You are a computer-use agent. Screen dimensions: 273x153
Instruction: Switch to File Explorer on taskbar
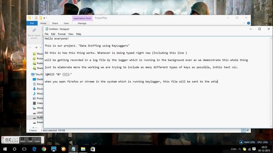[x=83, y=149]
